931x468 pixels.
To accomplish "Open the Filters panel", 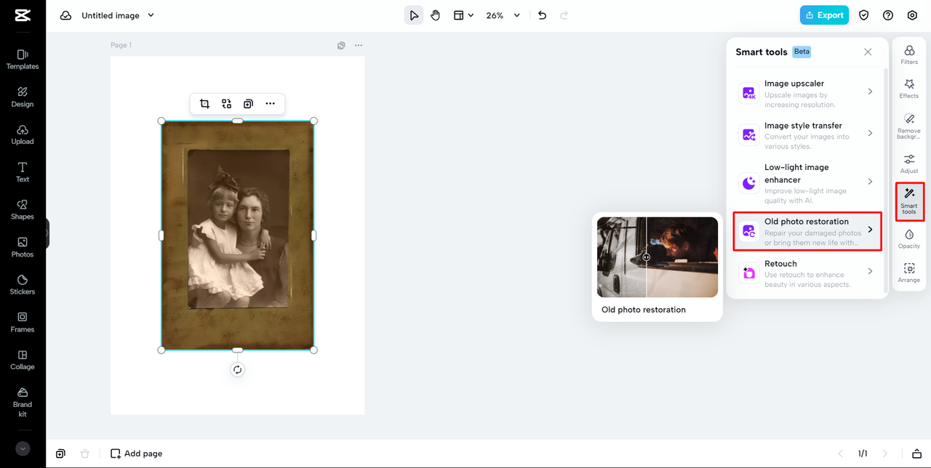I will click(x=909, y=55).
